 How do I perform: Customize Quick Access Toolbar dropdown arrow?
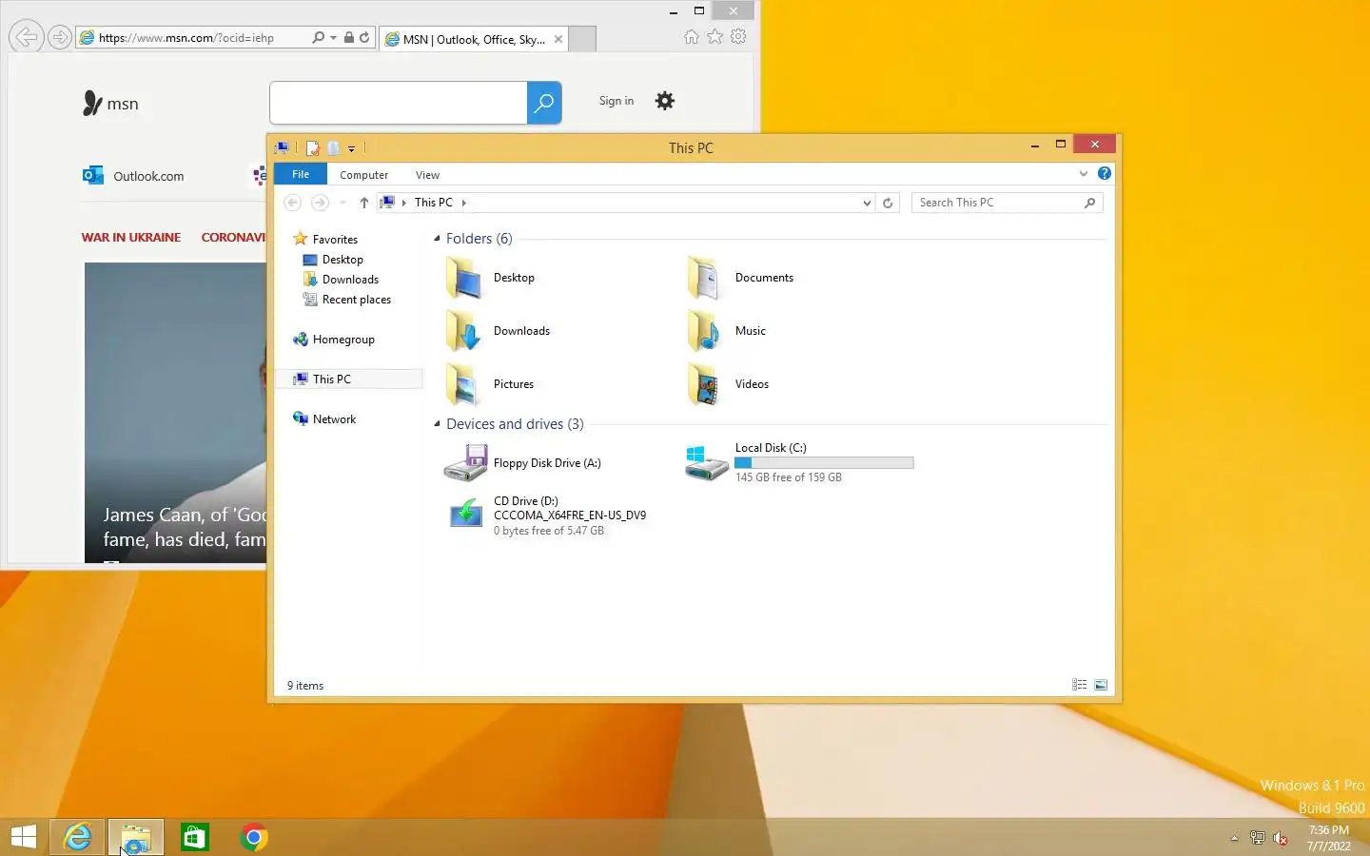(x=351, y=148)
